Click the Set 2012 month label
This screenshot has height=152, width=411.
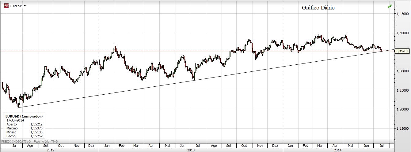(x=46, y=146)
